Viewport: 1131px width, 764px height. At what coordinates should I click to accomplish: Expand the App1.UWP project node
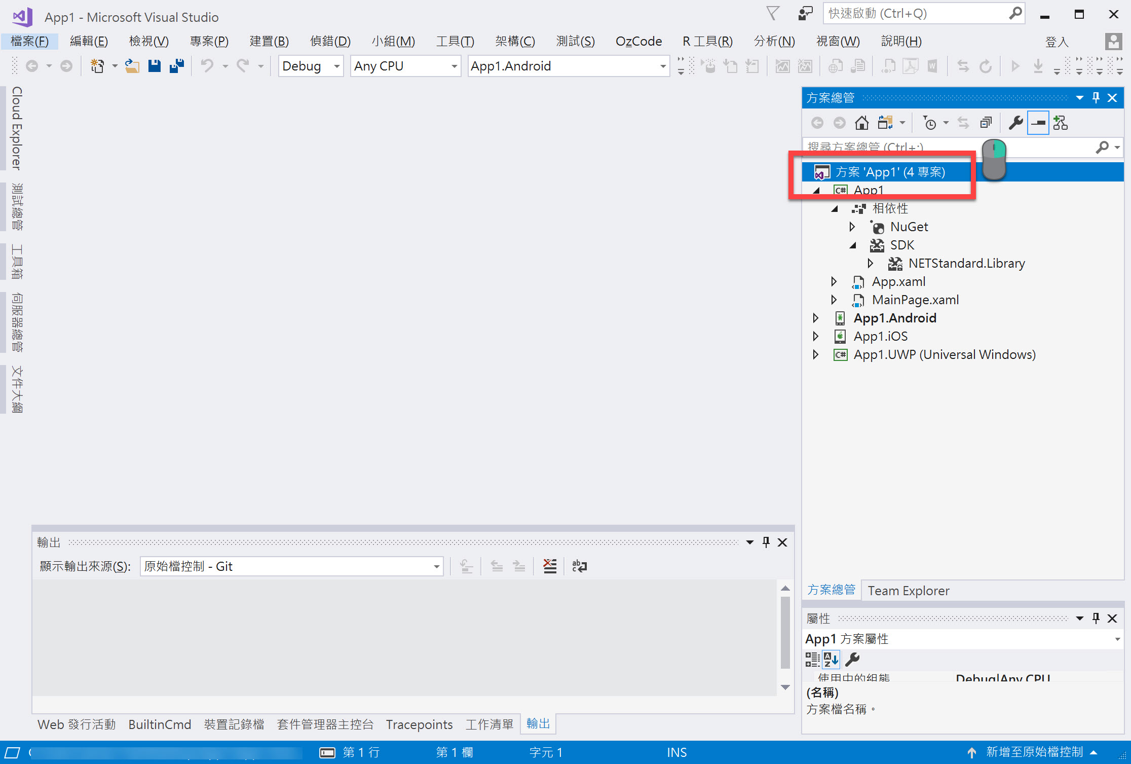816,354
